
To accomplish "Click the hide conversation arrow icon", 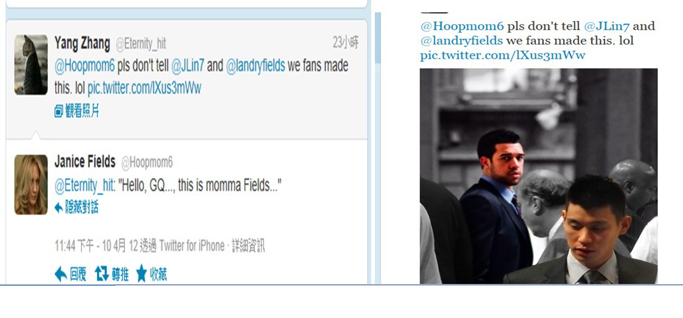I will point(59,207).
